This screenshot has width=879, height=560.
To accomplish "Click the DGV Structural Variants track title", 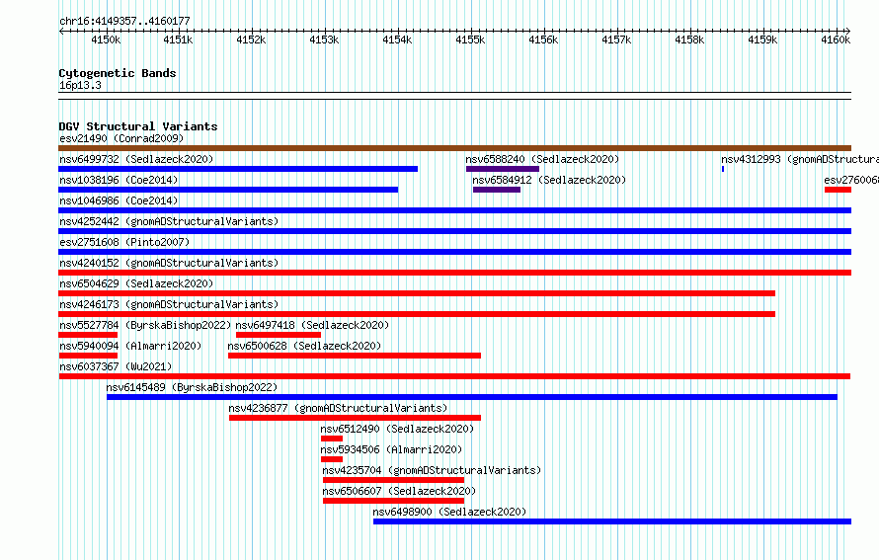I will pyautogui.click(x=138, y=126).
